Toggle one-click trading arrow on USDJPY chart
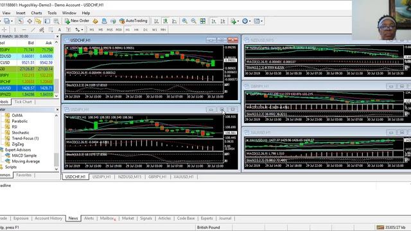The height and width of the screenshot is (231, 411). click(67, 117)
